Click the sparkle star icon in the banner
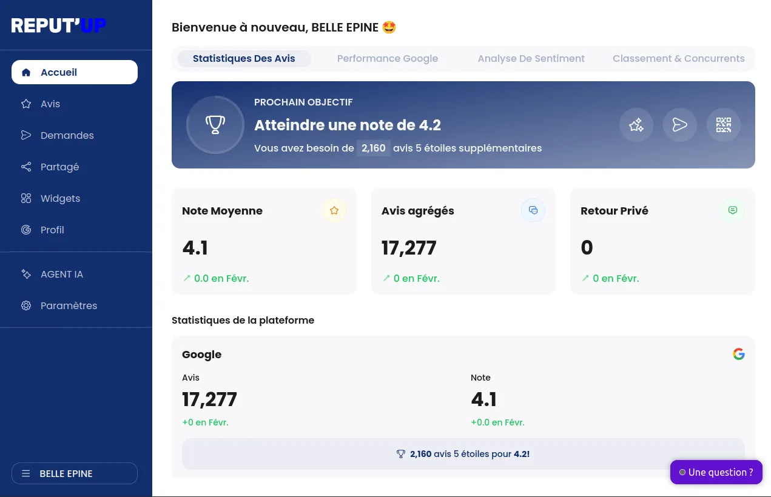The width and height of the screenshot is (771, 497). (x=636, y=125)
